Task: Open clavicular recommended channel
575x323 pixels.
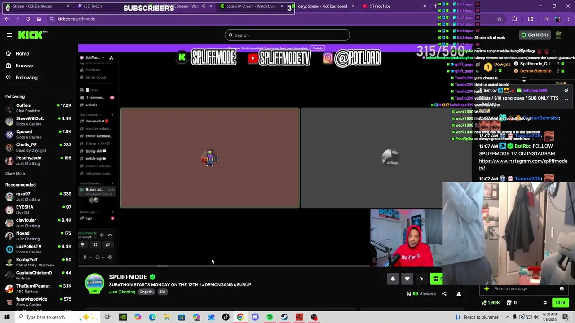Action: click(x=38, y=223)
